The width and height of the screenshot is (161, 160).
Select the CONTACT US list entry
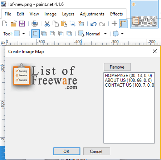(x=130, y=85)
